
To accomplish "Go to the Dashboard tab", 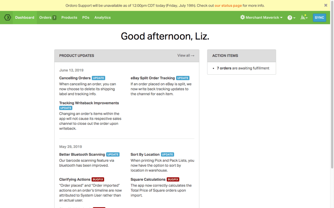I will tap(24, 18).
